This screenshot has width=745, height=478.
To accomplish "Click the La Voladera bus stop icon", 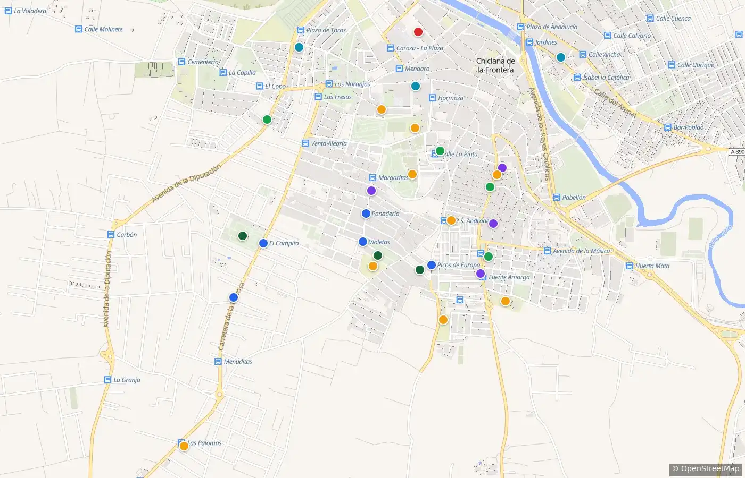I will click(x=8, y=11).
